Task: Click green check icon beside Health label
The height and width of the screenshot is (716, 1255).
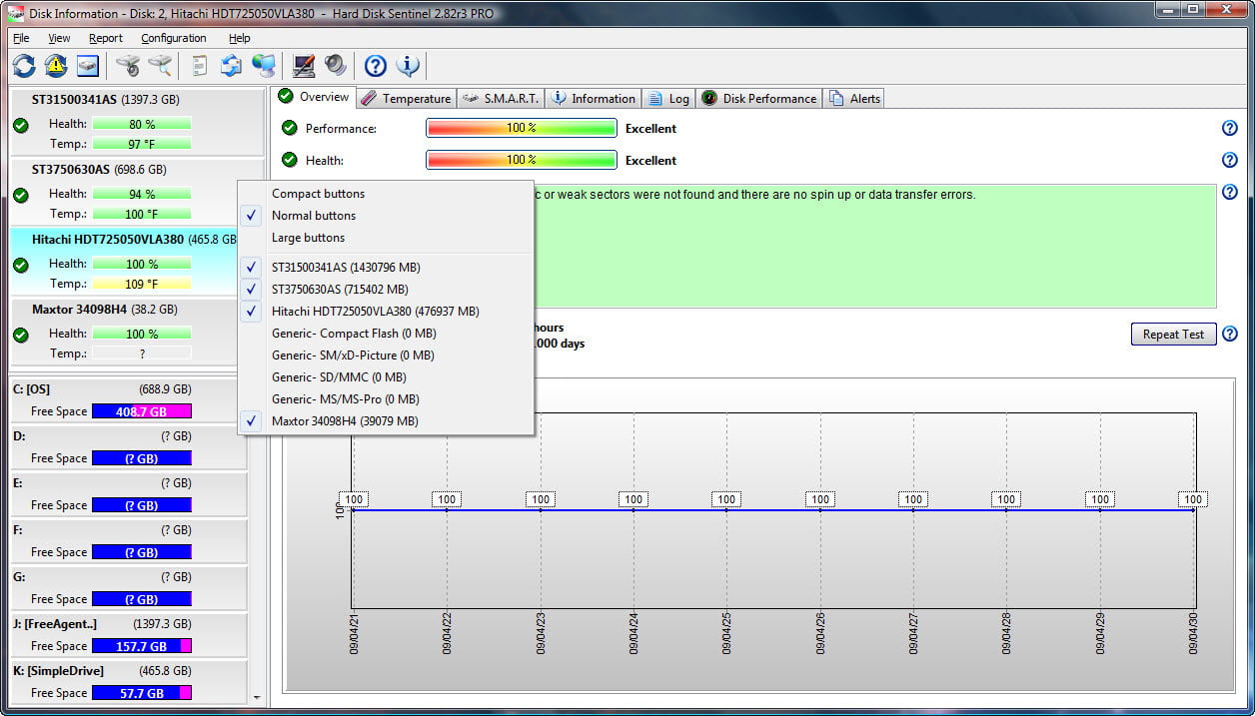Action: [x=290, y=160]
